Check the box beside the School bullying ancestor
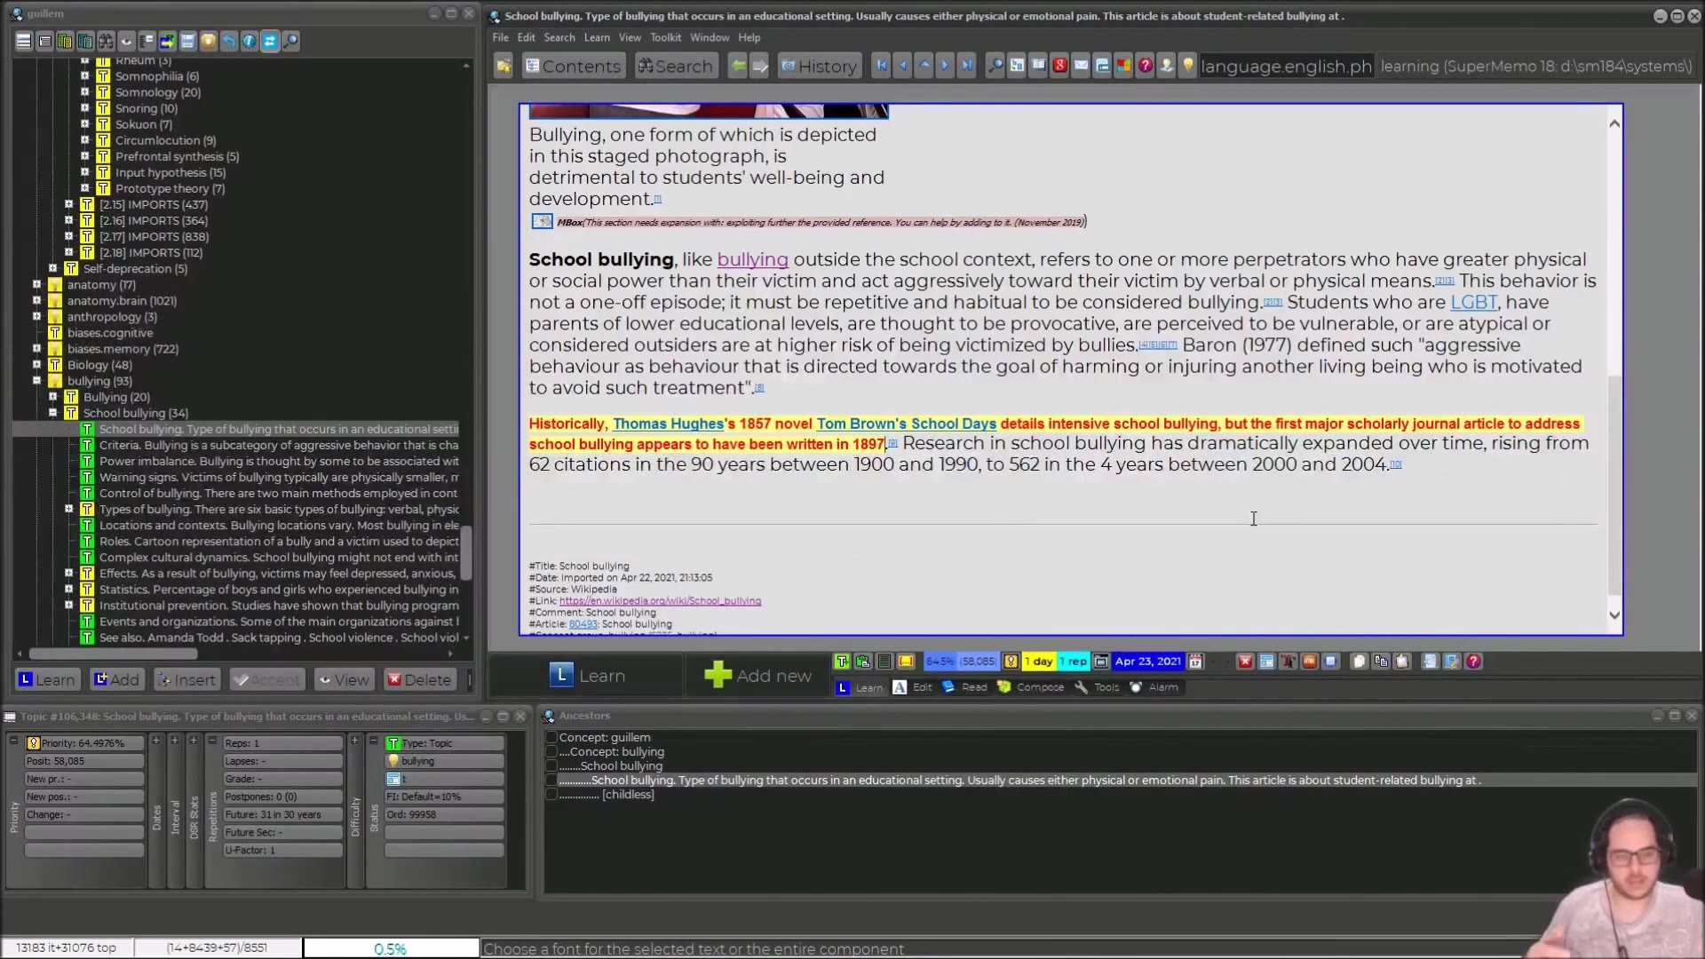 (551, 766)
